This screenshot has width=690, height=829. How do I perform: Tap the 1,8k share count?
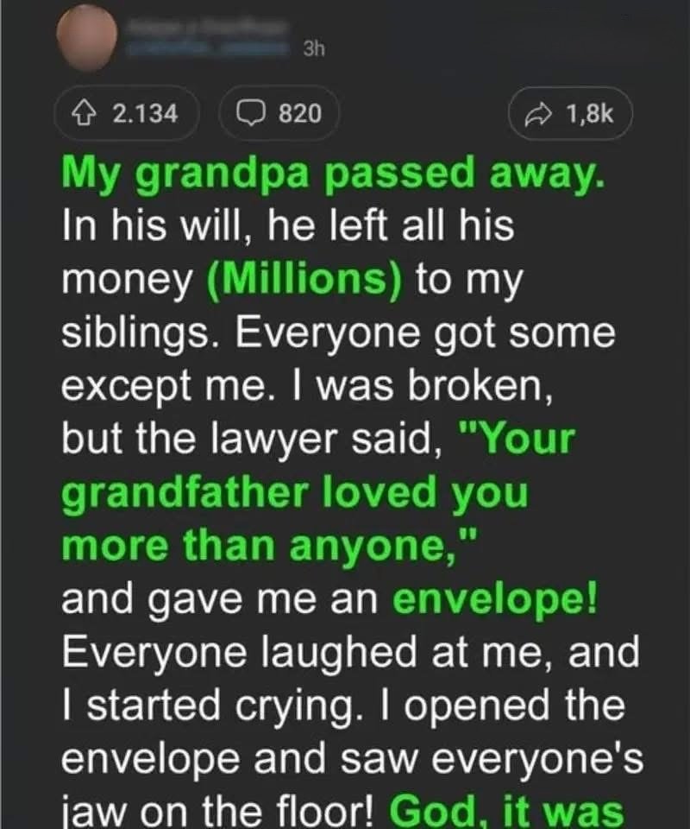click(x=590, y=113)
